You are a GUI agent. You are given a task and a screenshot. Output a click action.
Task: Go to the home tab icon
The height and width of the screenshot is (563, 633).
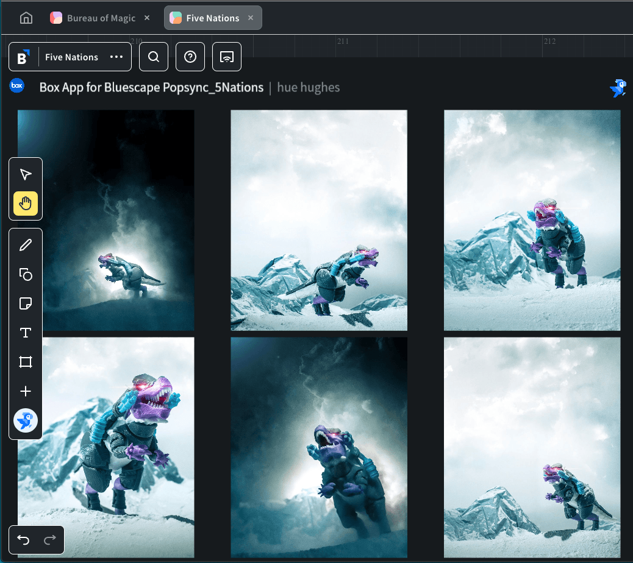point(26,18)
